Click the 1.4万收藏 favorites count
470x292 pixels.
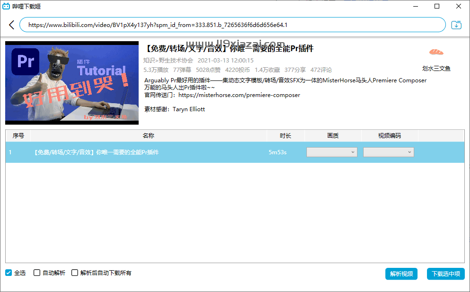[x=267, y=70]
